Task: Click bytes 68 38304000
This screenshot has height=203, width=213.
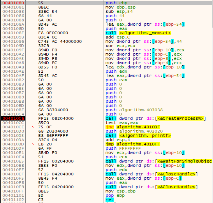Action: coord(53,110)
